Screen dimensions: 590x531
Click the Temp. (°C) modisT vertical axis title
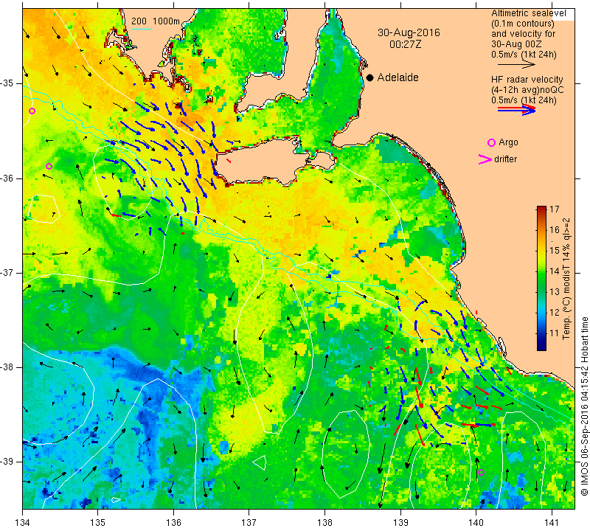tap(566, 279)
